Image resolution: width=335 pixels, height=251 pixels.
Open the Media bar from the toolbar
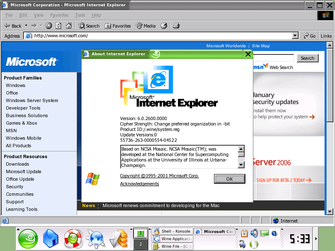146,26
